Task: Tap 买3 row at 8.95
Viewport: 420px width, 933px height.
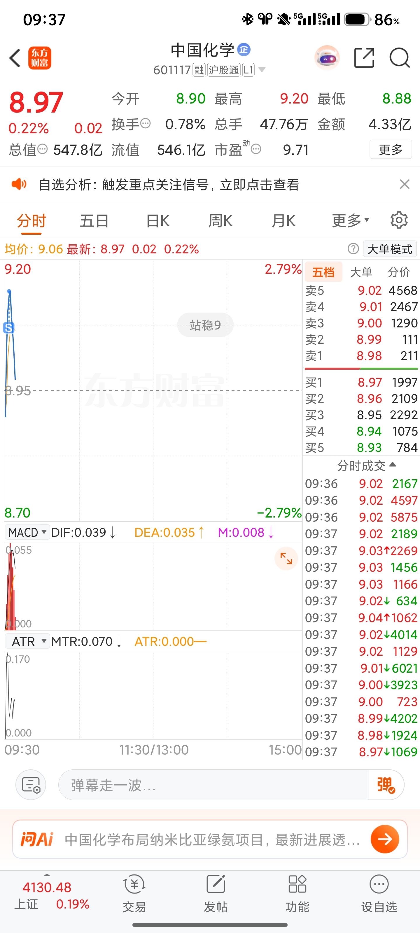Action: coord(361,415)
